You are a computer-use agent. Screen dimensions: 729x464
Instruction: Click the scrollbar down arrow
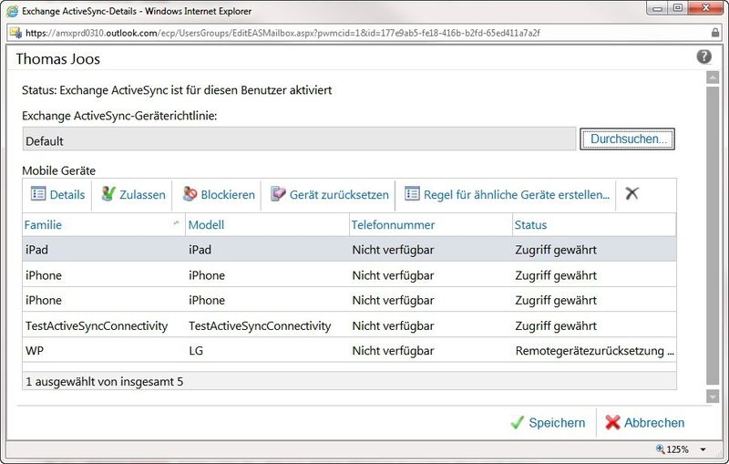tap(713, 397)
